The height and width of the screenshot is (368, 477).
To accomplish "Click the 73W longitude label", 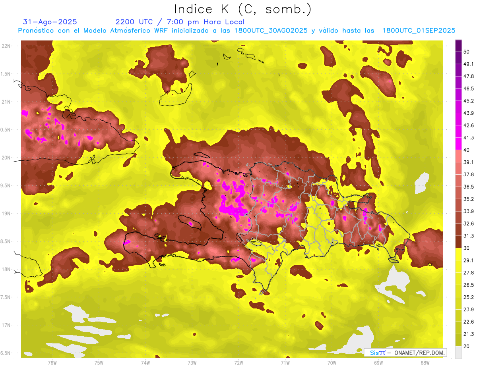I will coord(192,362).
